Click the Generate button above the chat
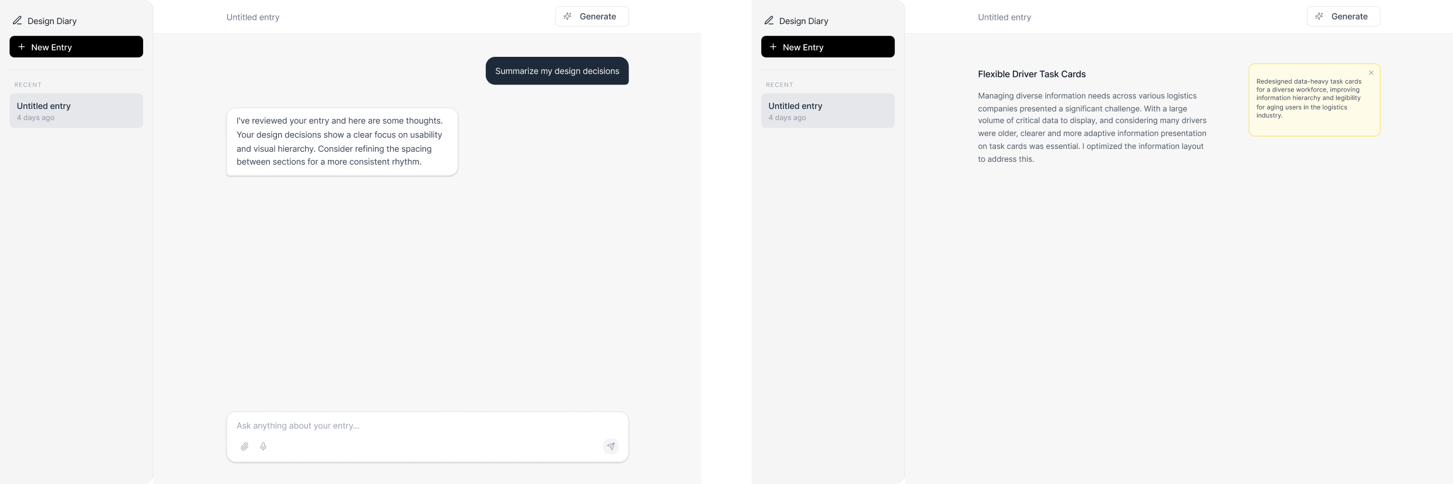Image resolution: width=1453 pixels, height=484 pixels. tap(592, 16)
